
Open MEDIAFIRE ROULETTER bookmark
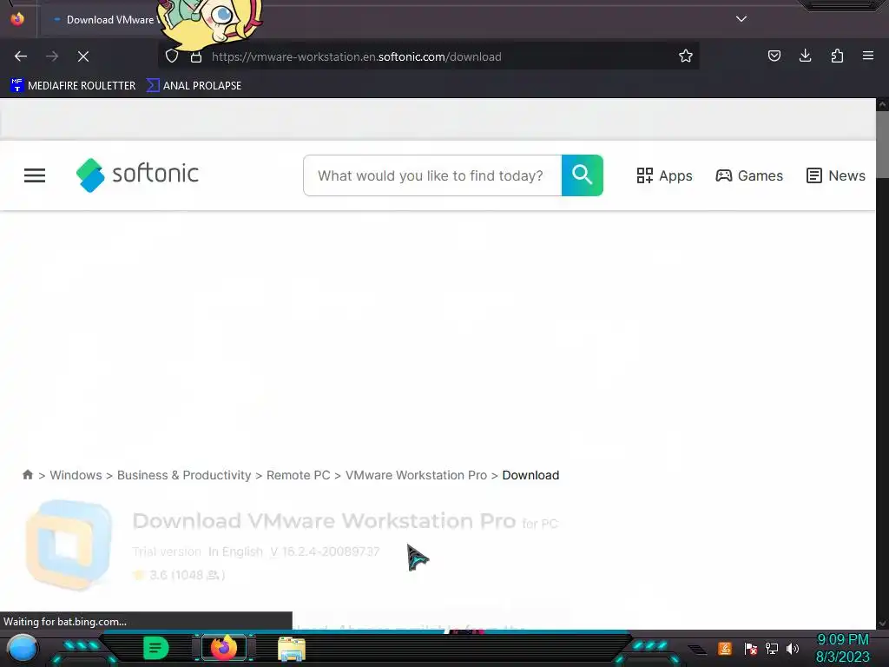tap(73, 86)
